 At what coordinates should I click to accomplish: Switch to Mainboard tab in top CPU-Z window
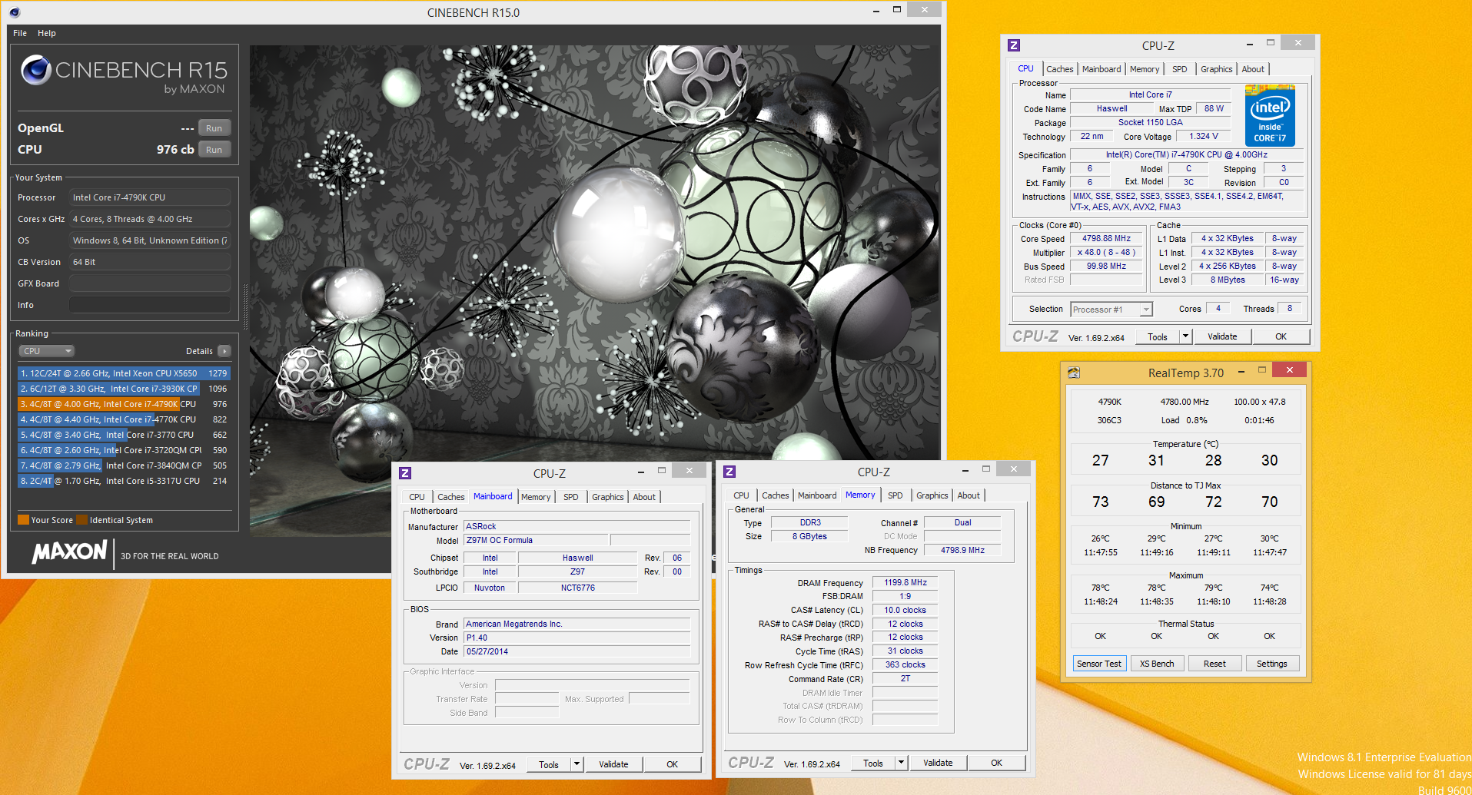click(1102, 69)
